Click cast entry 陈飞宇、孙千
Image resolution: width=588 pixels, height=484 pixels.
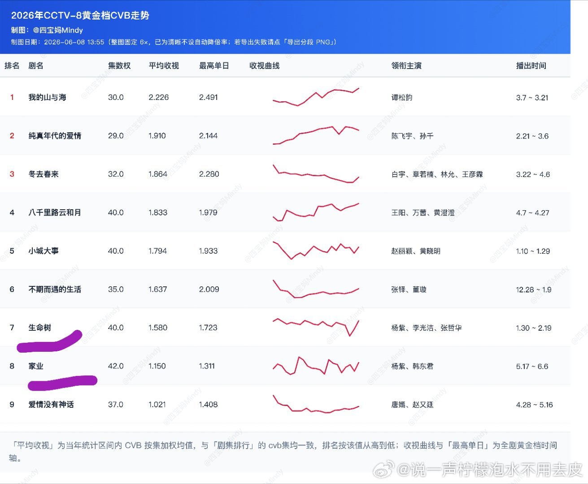point(412,136)
